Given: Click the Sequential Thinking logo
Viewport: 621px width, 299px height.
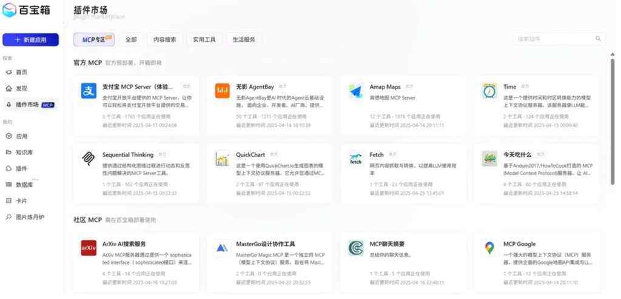Looking at the screenshot, I should [89, 159].
